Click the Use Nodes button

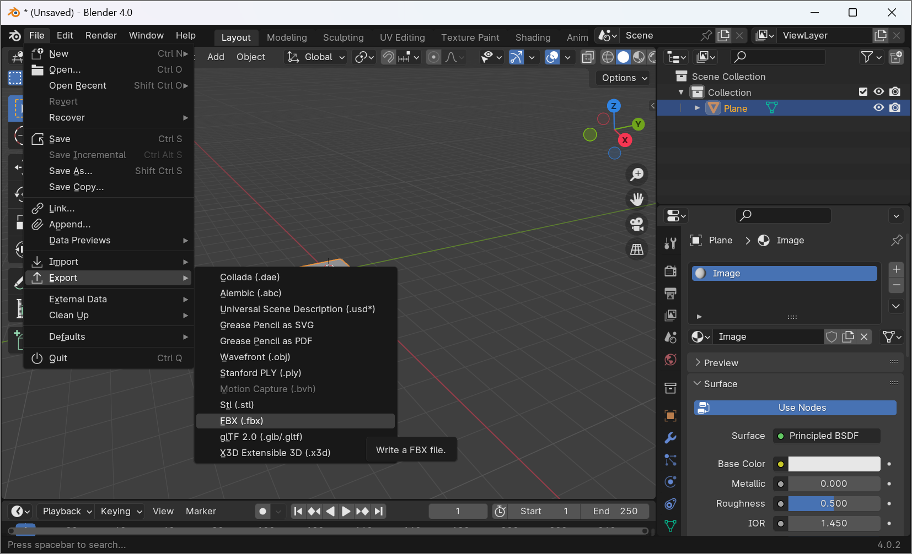pyautogui.click(x=795, y=408)
